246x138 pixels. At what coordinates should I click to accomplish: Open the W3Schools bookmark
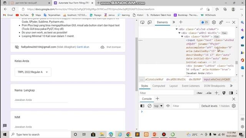208,15
